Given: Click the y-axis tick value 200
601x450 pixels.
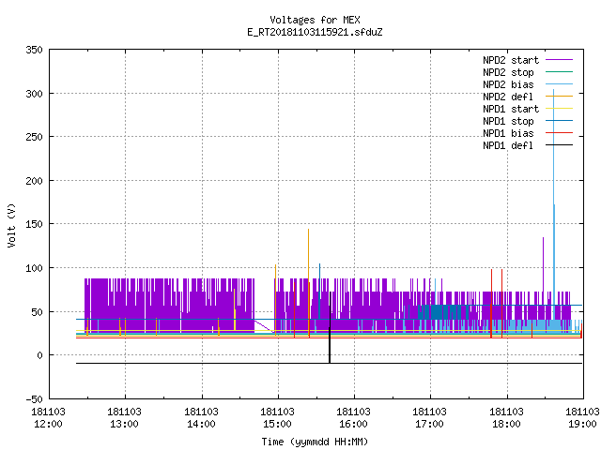Looking at the screenshot, I should pyautogui.click(x=34, y=181).
